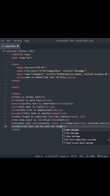Select the fa4-chrome suggestion
The image size is (110, 196).
point(86,130)
